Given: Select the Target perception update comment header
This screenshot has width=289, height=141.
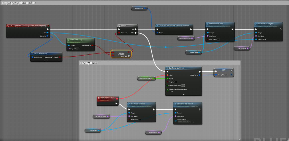Looking at the screenshot, I should click(x=144, y=3).
